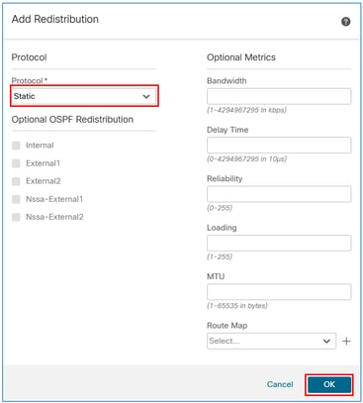The image size is (363, 403).
Task: Add a new Route Map with plus icon
Action: click(x=346, y=341)
